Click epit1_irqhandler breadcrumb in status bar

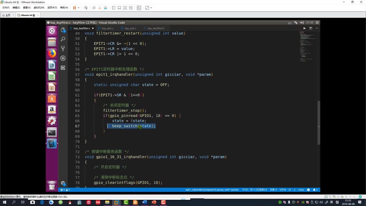pos(212,190)
